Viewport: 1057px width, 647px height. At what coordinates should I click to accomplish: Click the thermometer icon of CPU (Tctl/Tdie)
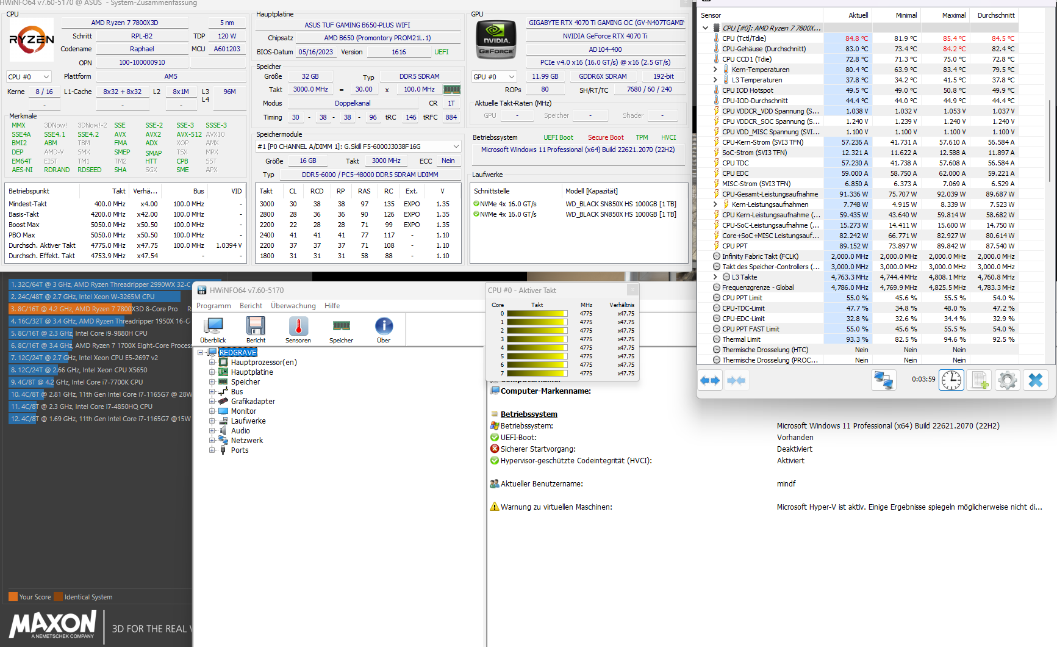click(716, 38)
